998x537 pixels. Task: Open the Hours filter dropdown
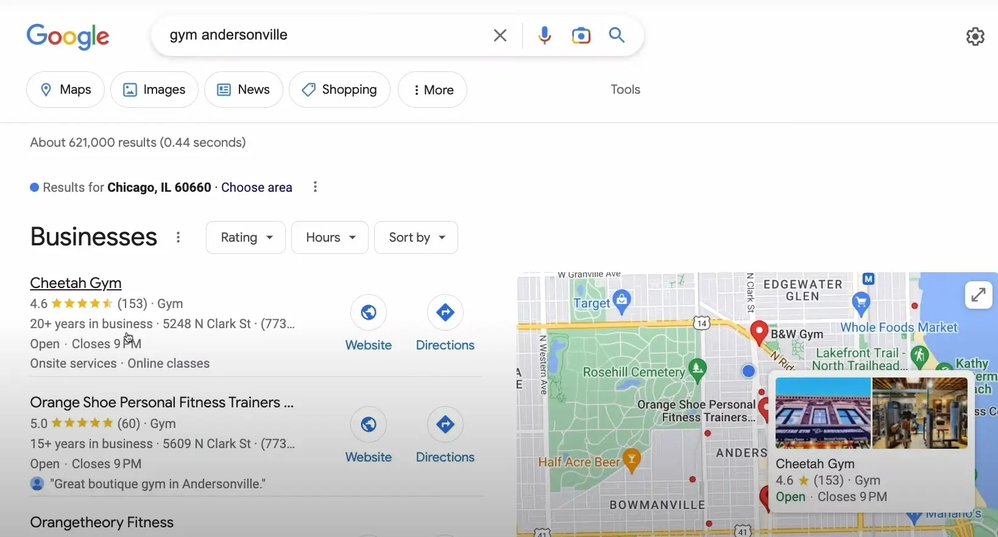pyautogui.click(x=330, y=237)
